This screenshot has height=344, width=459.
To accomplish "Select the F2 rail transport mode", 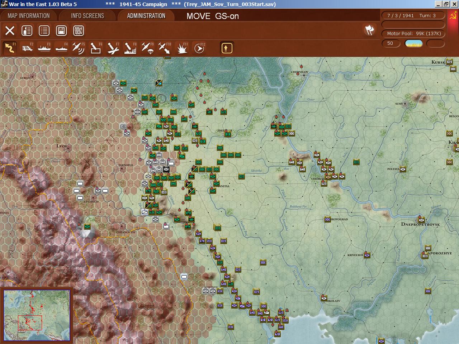I will click(27, 48).
